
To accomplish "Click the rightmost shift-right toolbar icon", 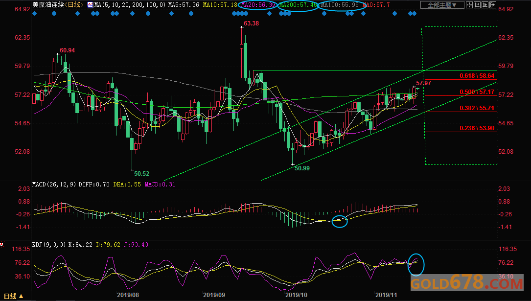I will tap(493, 5).
